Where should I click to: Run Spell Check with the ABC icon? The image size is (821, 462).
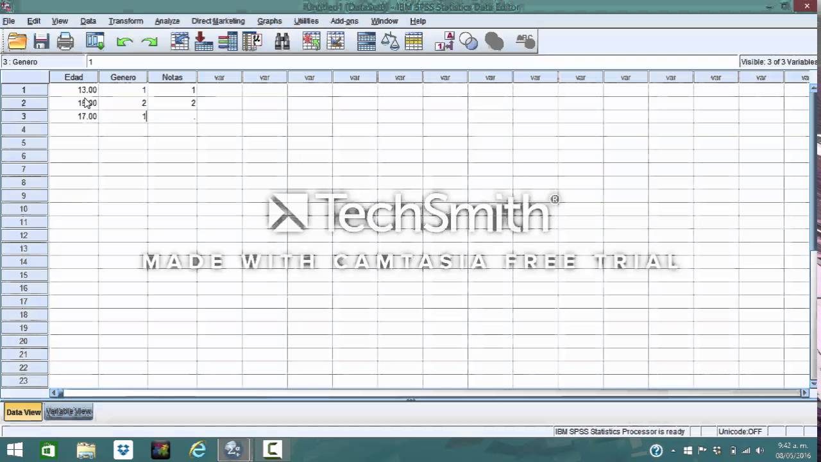[x=525, y=42]
